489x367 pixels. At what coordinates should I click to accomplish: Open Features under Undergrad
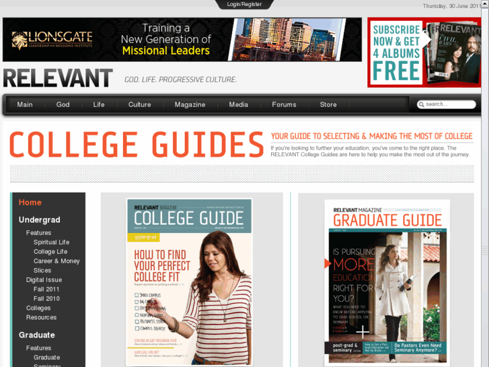coord(38,233)
